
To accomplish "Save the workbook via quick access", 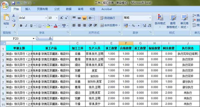I will click(x=13, y=3).
